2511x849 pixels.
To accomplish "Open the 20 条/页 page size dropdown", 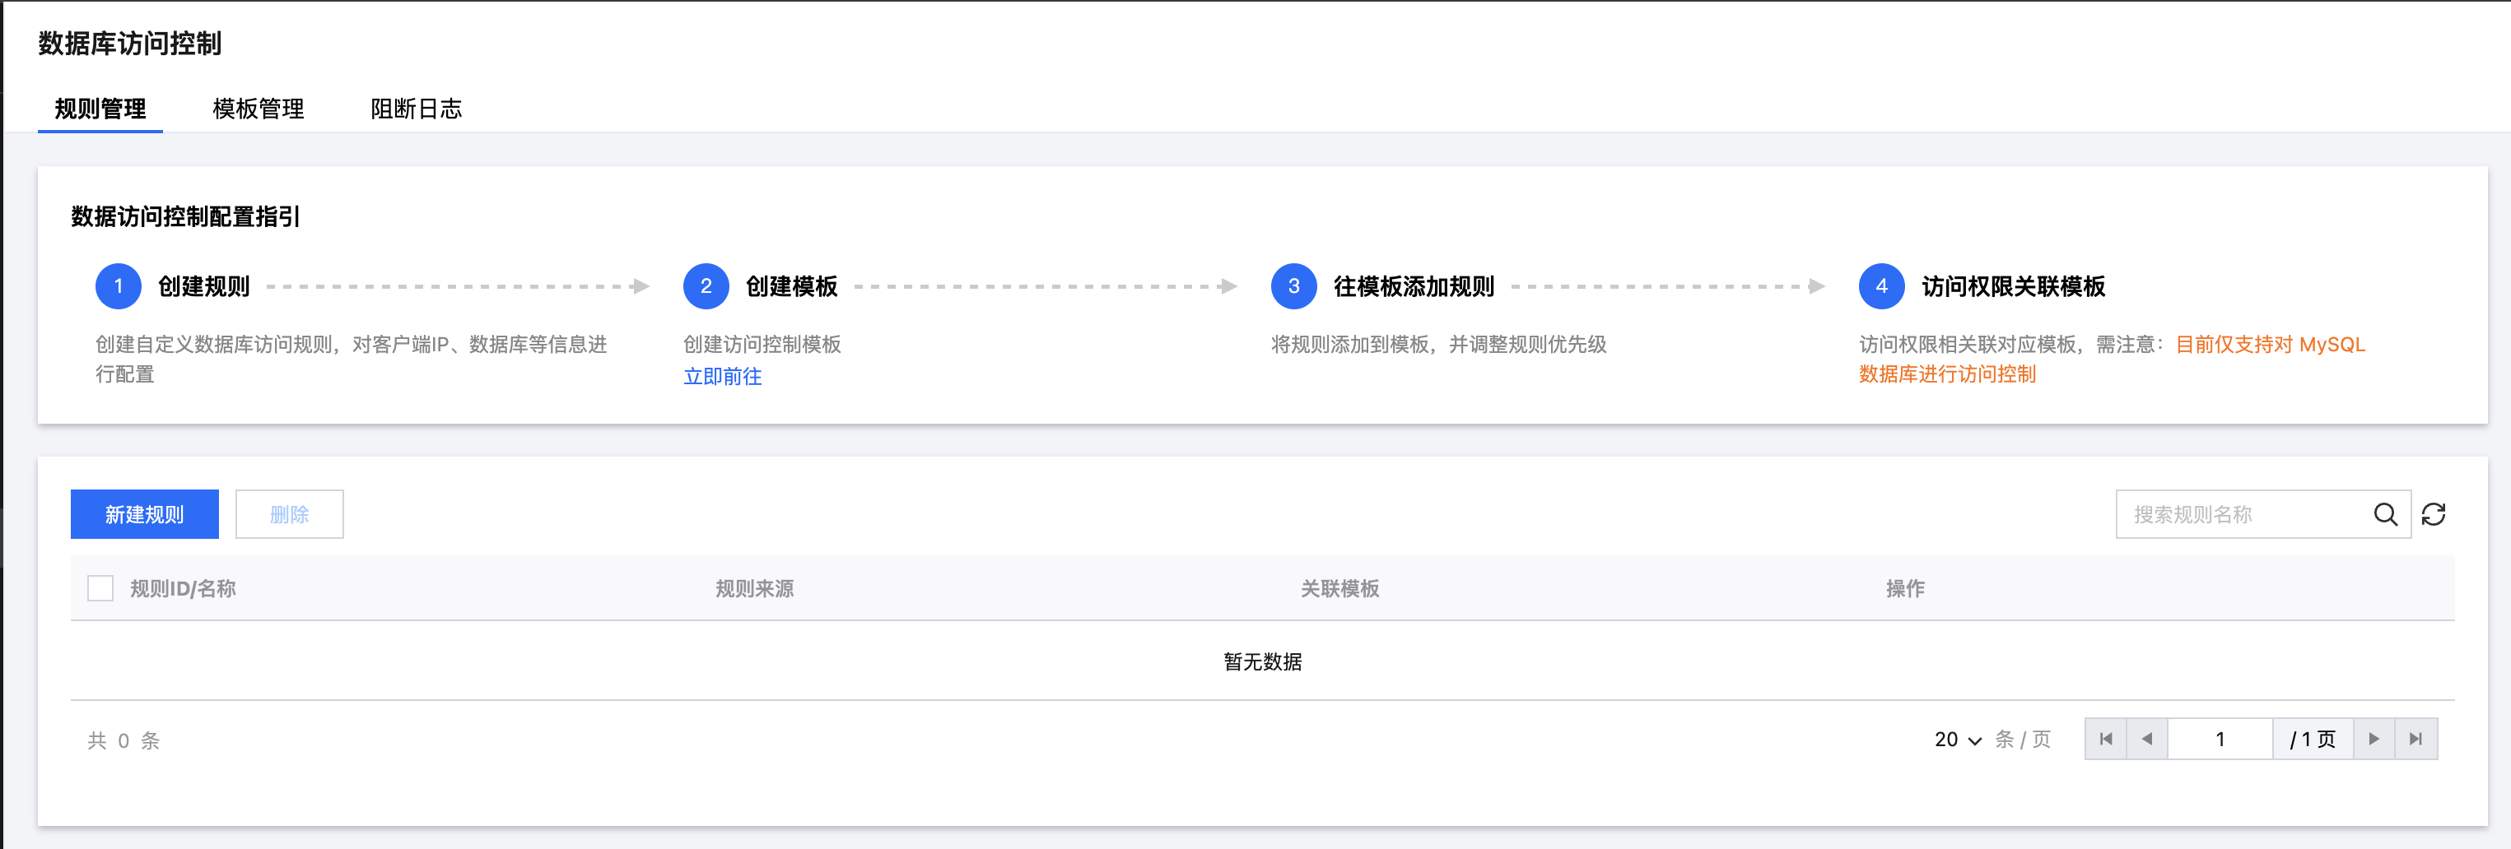I will [1957, 740].
